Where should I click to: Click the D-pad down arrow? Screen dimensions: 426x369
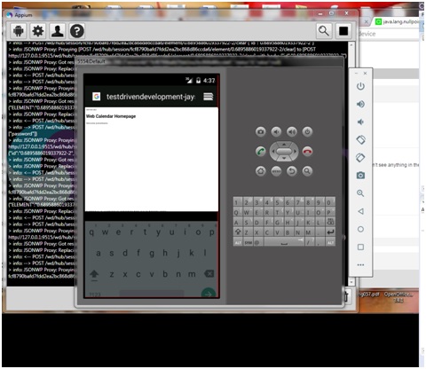(284, 159)
